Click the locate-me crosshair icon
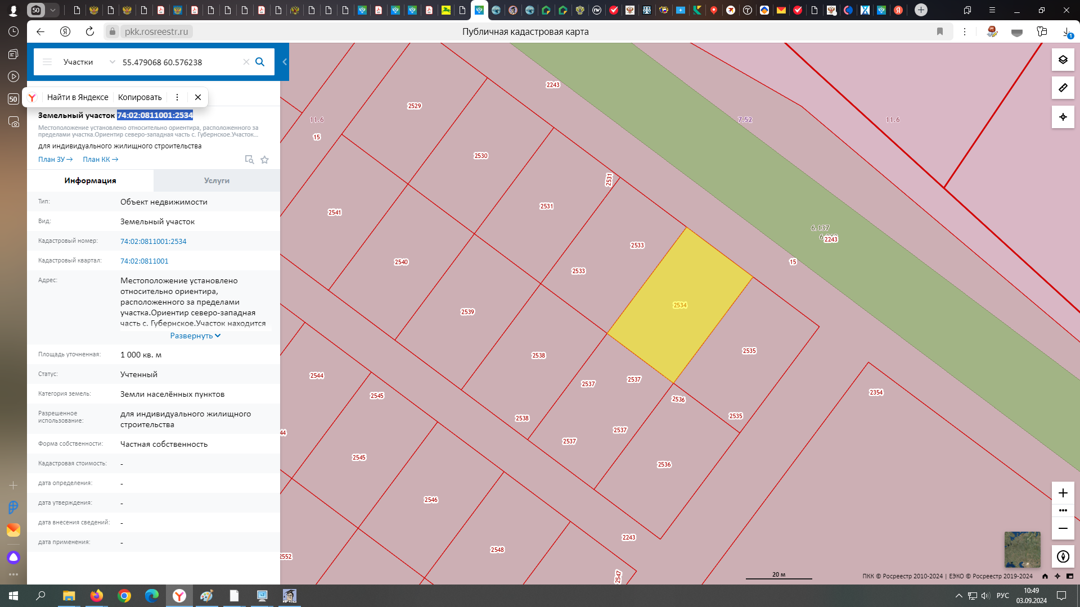Image resolution: width=1080 pixels, height=607 pixels. (1063, 117)
